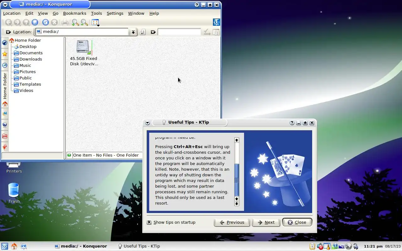Zoom out with the minus magnifier icon
The height and width of the screenshot is (251, 402).
84,22
